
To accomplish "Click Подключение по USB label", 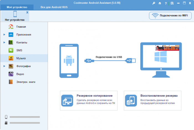I will [x=109, y=57].
